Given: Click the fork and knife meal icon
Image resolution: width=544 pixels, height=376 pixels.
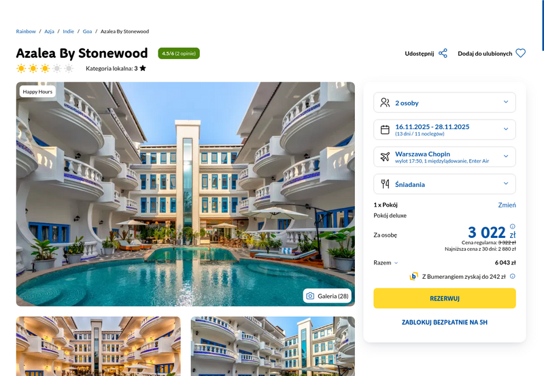Looking at the screenshot, I should coord(385,184).
